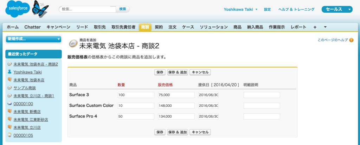Click the top キャンセル button
Viewport: 360px width, 145px height.
[200, 72]
